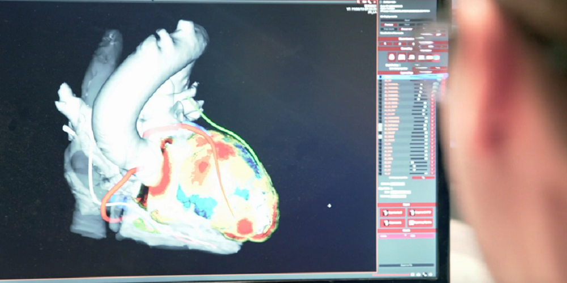The image size is (567, 283).
Task: Select the third white-shape rendering preset icon
Action: click(412, 57)
